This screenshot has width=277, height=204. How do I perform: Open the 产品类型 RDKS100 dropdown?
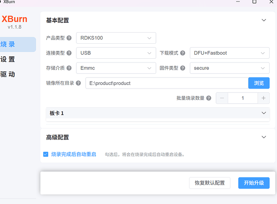tap(116, 38)
